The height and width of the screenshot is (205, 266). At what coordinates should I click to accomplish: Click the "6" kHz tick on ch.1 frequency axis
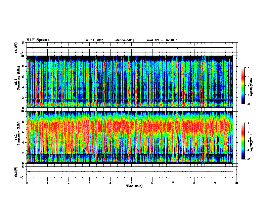[x=24, y=77]
